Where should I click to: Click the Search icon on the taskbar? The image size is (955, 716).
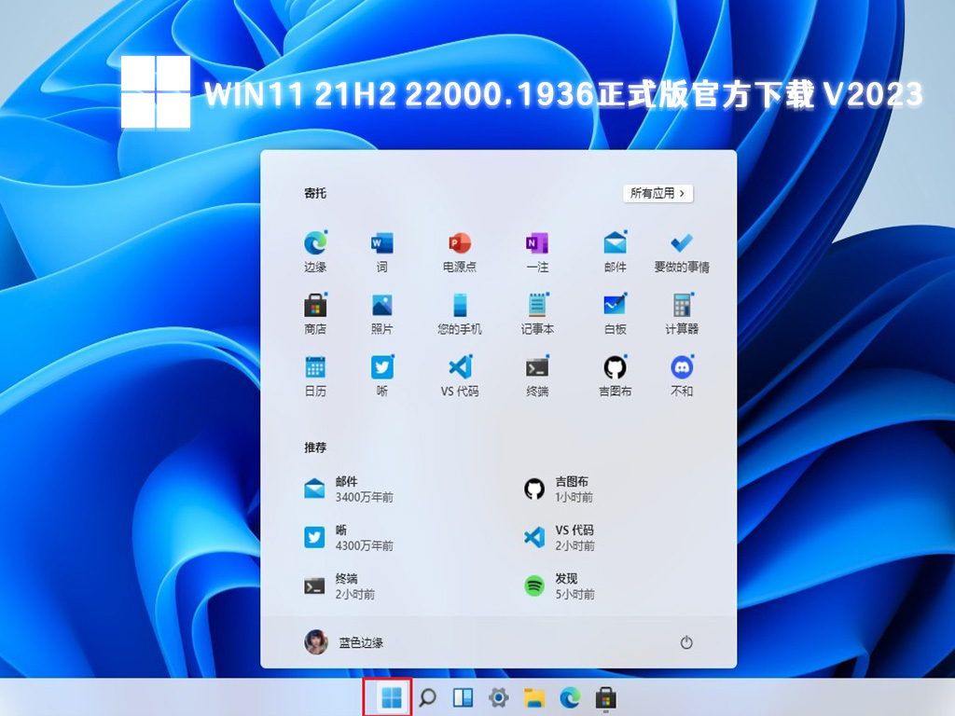click(427, 696)
